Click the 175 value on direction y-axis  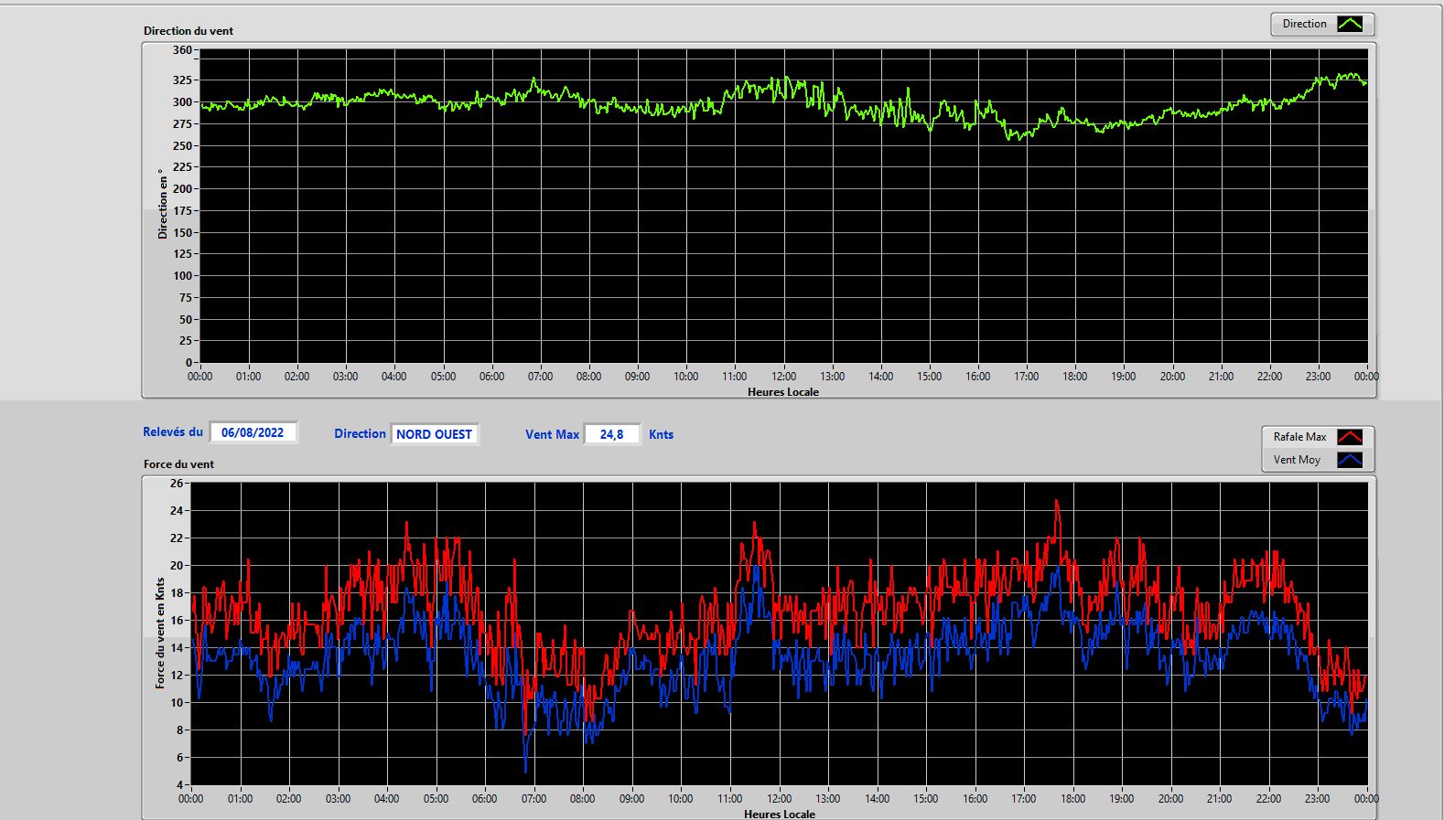click(x=182, y=211)
